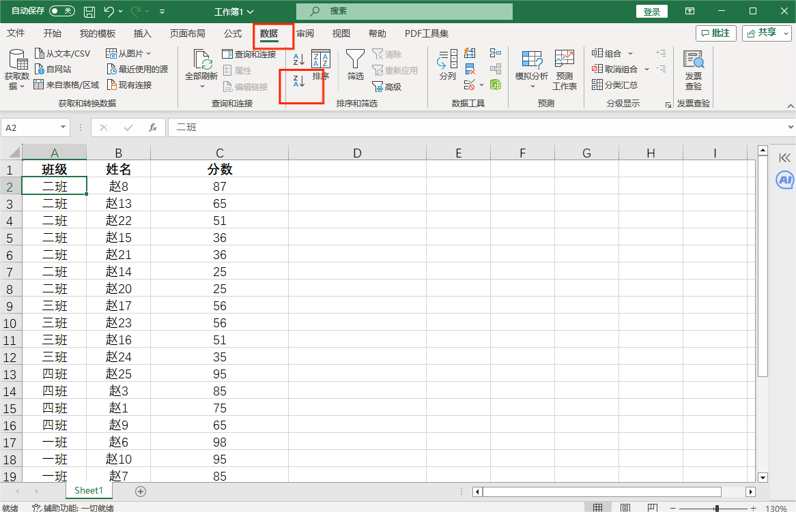Click the Share (共享) button
796x512 pixels.
point(767,33)
